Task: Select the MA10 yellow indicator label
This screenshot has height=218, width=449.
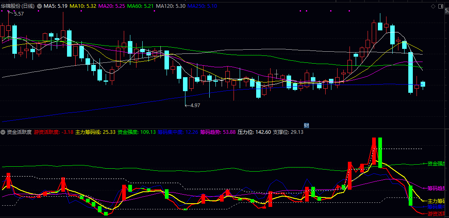Action: [83, 6]
